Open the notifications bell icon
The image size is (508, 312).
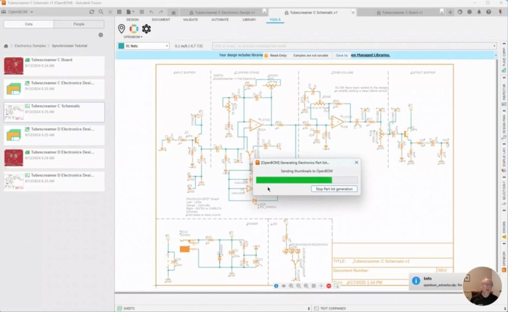pos(479,12)
